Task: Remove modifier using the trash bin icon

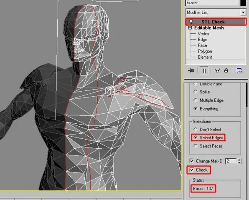Action: click(226, 70)
